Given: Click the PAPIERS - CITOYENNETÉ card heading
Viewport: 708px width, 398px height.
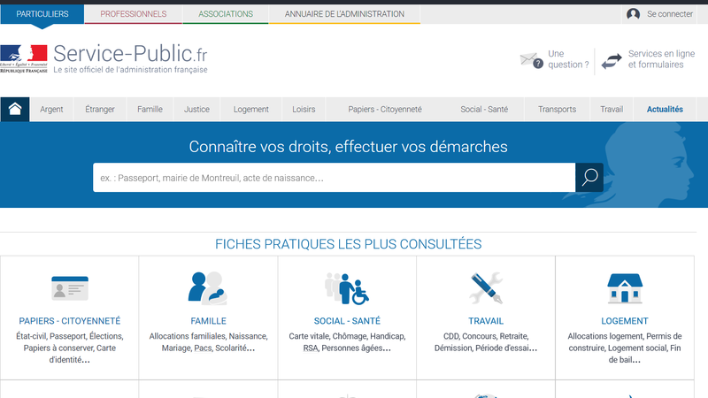Looking at the screenshot, I should pos(70,321).
